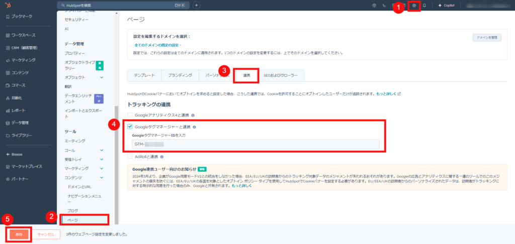The height and width of the screenshot is (244, 515).
Task: Enable AdRollと連携 checkbox
Action: click(x=130, y=157)
